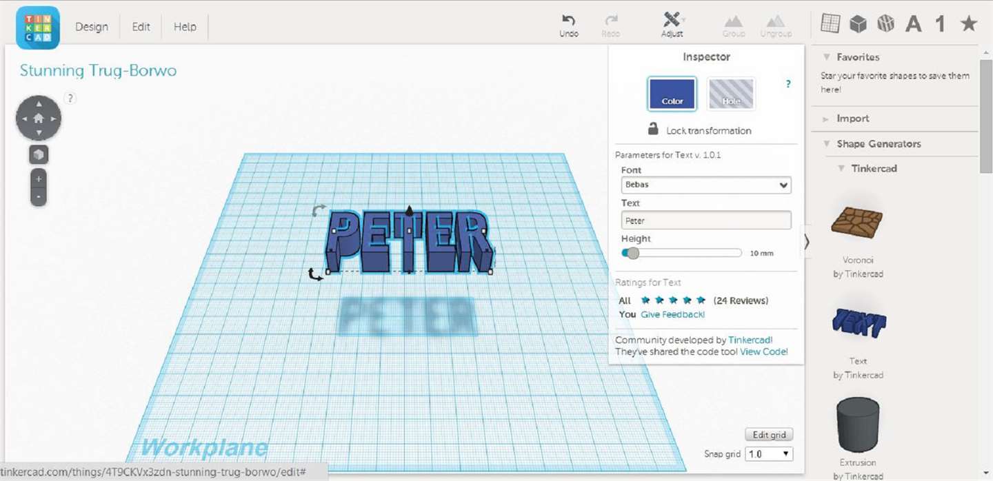Click the Tinkercad logo icon
Screen dimensions: 993x481
(38, 28)
